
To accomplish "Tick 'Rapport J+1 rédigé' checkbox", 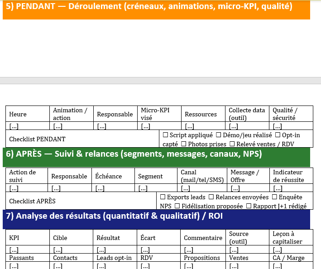I will pos(249,206).
